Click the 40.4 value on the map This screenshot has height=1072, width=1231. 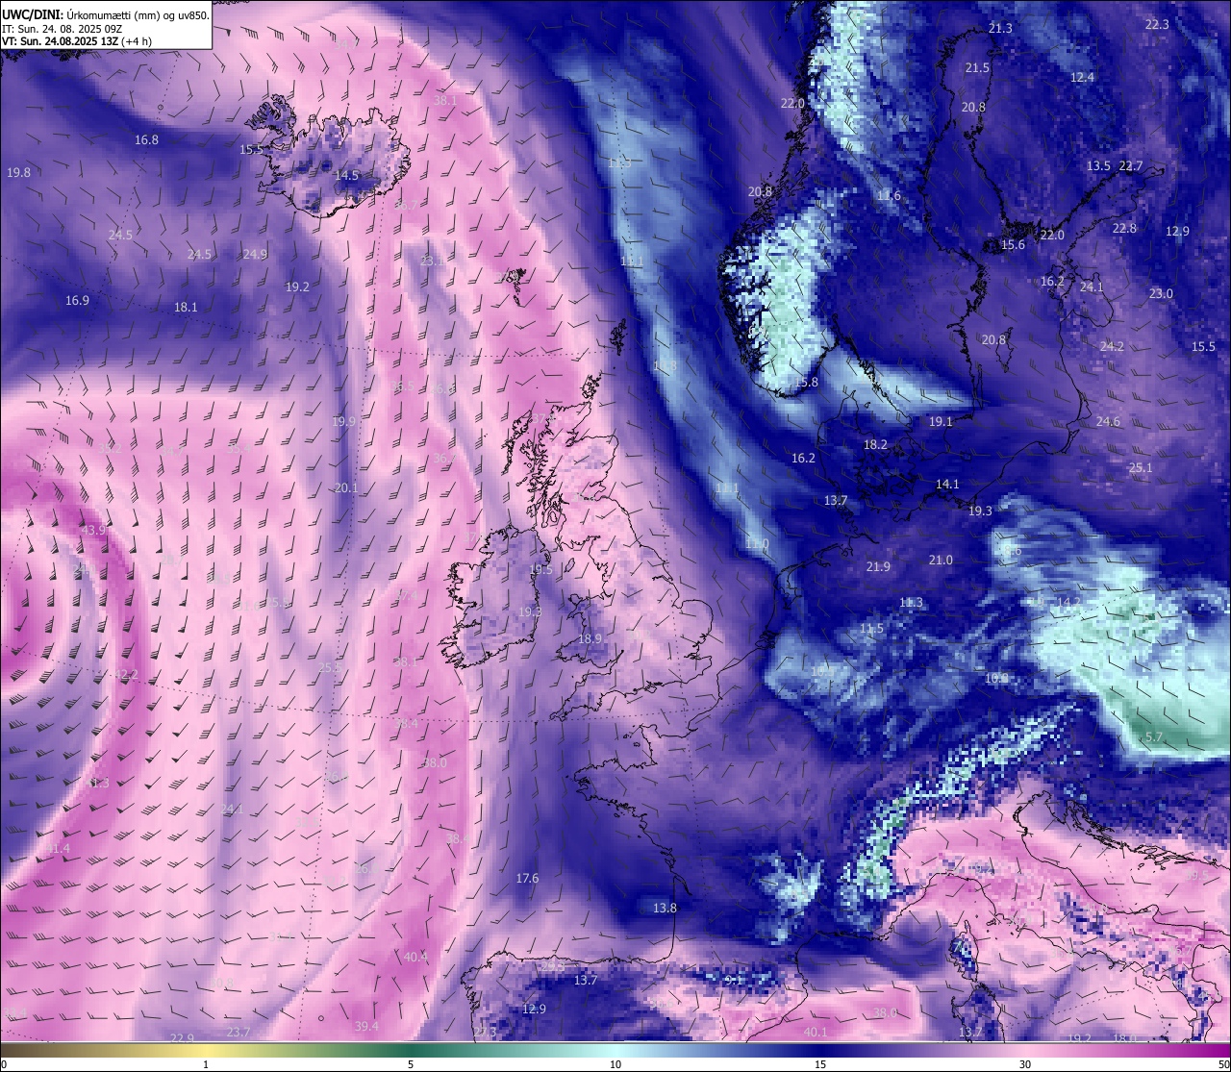(x=415, y=957)
